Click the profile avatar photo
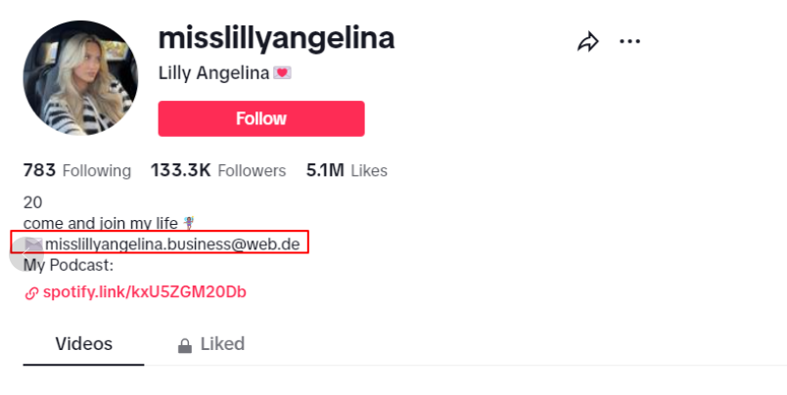This screenshot has width=787, height=395. (x=80, y=78)
